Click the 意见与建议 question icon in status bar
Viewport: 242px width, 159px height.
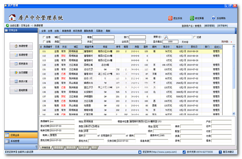[x=220, y=152]
